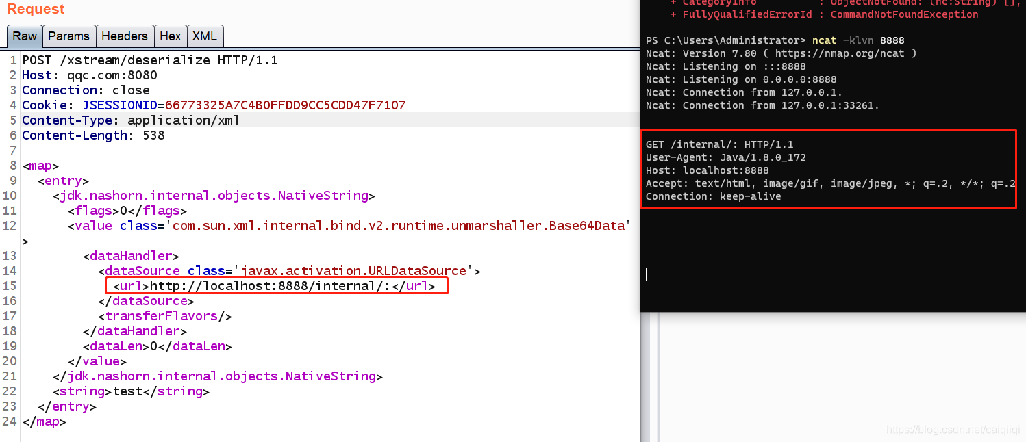
Task: Click the closing </dataSource> tag
Action: pyautogui.click(x=146, y=301)
